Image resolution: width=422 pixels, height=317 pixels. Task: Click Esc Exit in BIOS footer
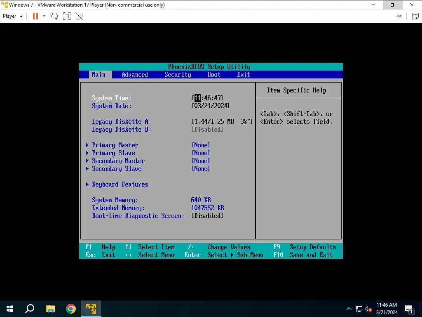click(x=101, y=255)
